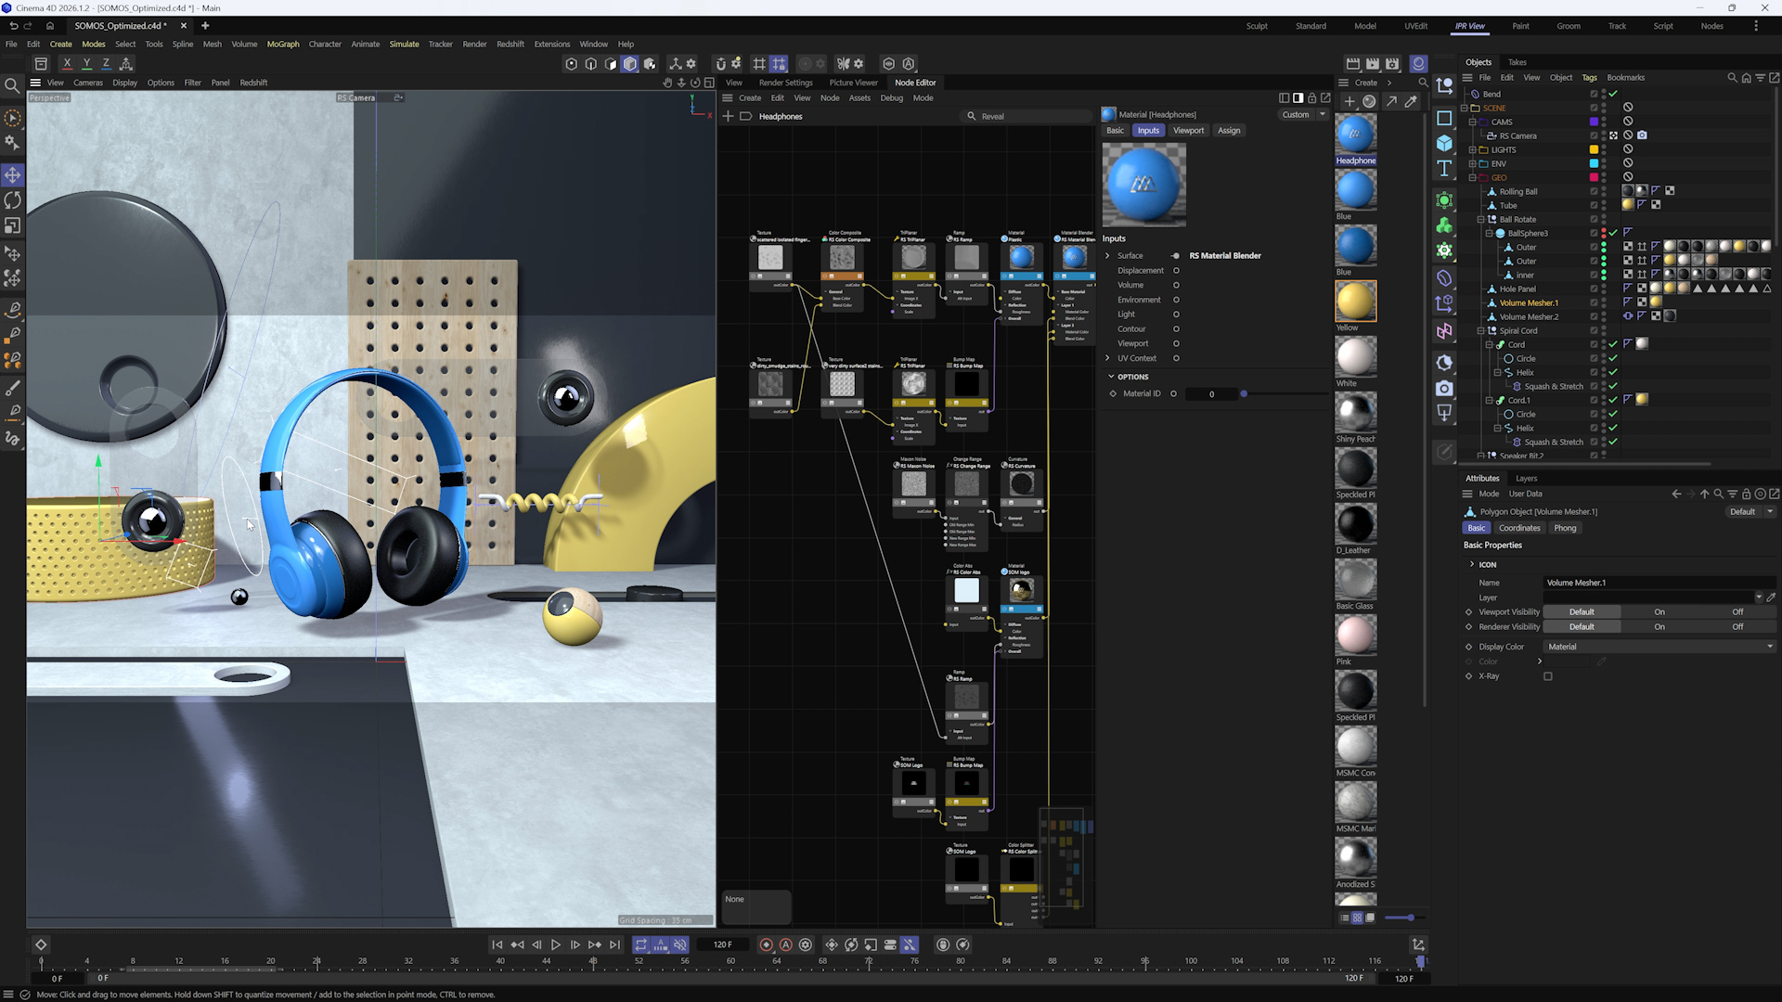This screenshot has height=1002, width=1782.
Task: Go to end of animation button
Action: click(614, 944)
